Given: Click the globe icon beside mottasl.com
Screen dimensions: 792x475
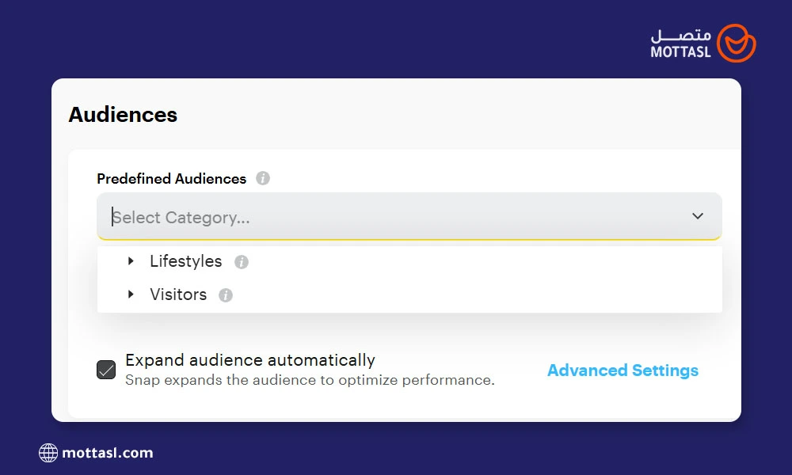Looking at the screenshot, I should click(x=48, y=453).
